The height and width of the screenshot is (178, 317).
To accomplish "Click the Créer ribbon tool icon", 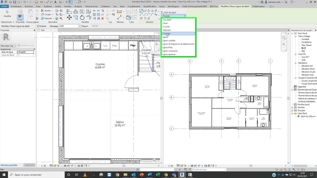I will click(129, 17).
